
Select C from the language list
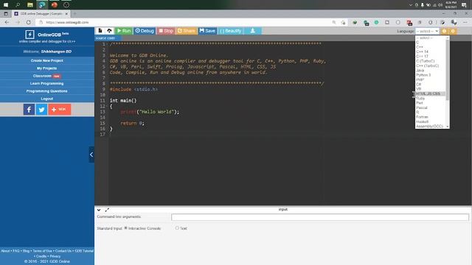coord(417,43)
